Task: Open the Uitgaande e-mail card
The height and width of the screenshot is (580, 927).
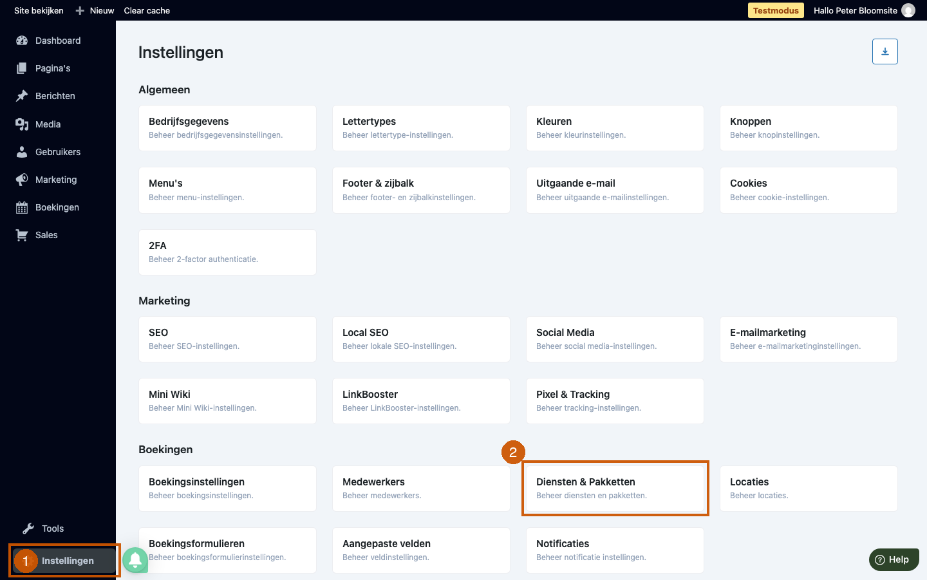Action: pyautogui.click(x=615, y=190)
